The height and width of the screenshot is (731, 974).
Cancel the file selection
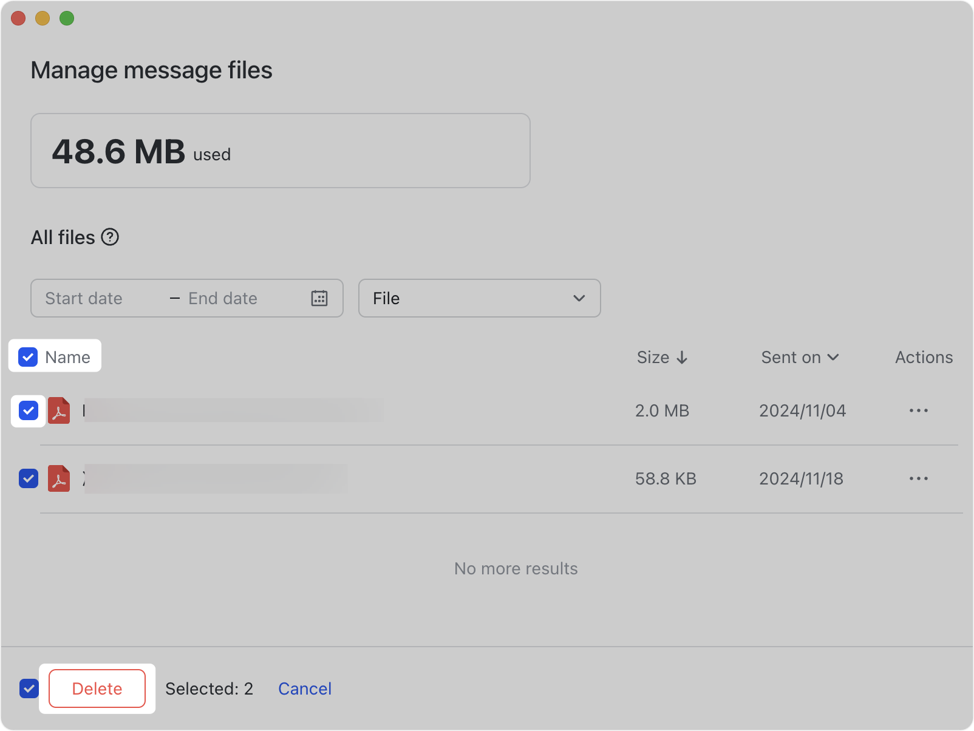(x=305, y=688)
